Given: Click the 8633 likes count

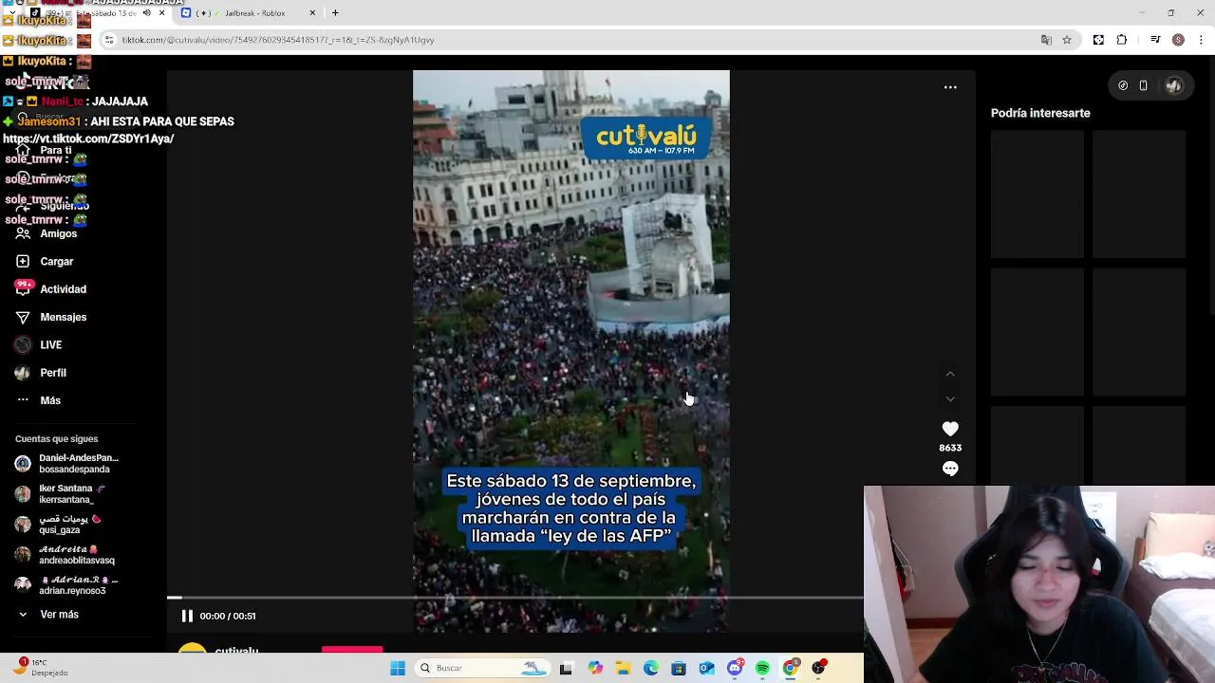Looking at the screenshot, I should point(950,448).
